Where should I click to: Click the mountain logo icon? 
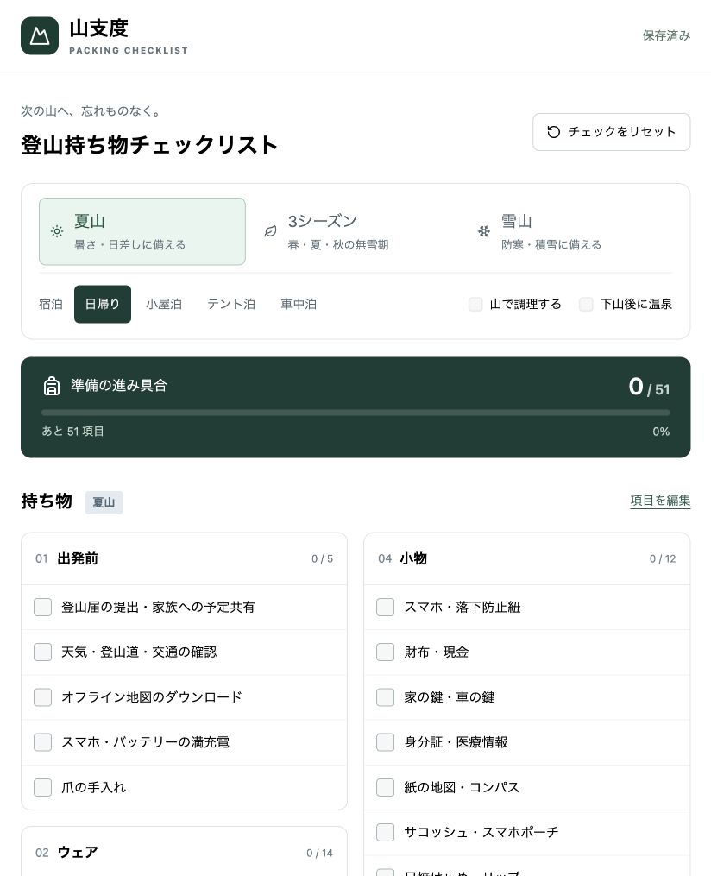(x=39, y=35)
